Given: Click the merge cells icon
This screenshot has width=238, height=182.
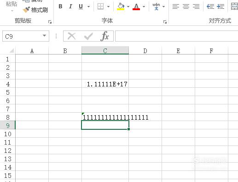Looking at the screenshot, I should [x=234, y=6].
